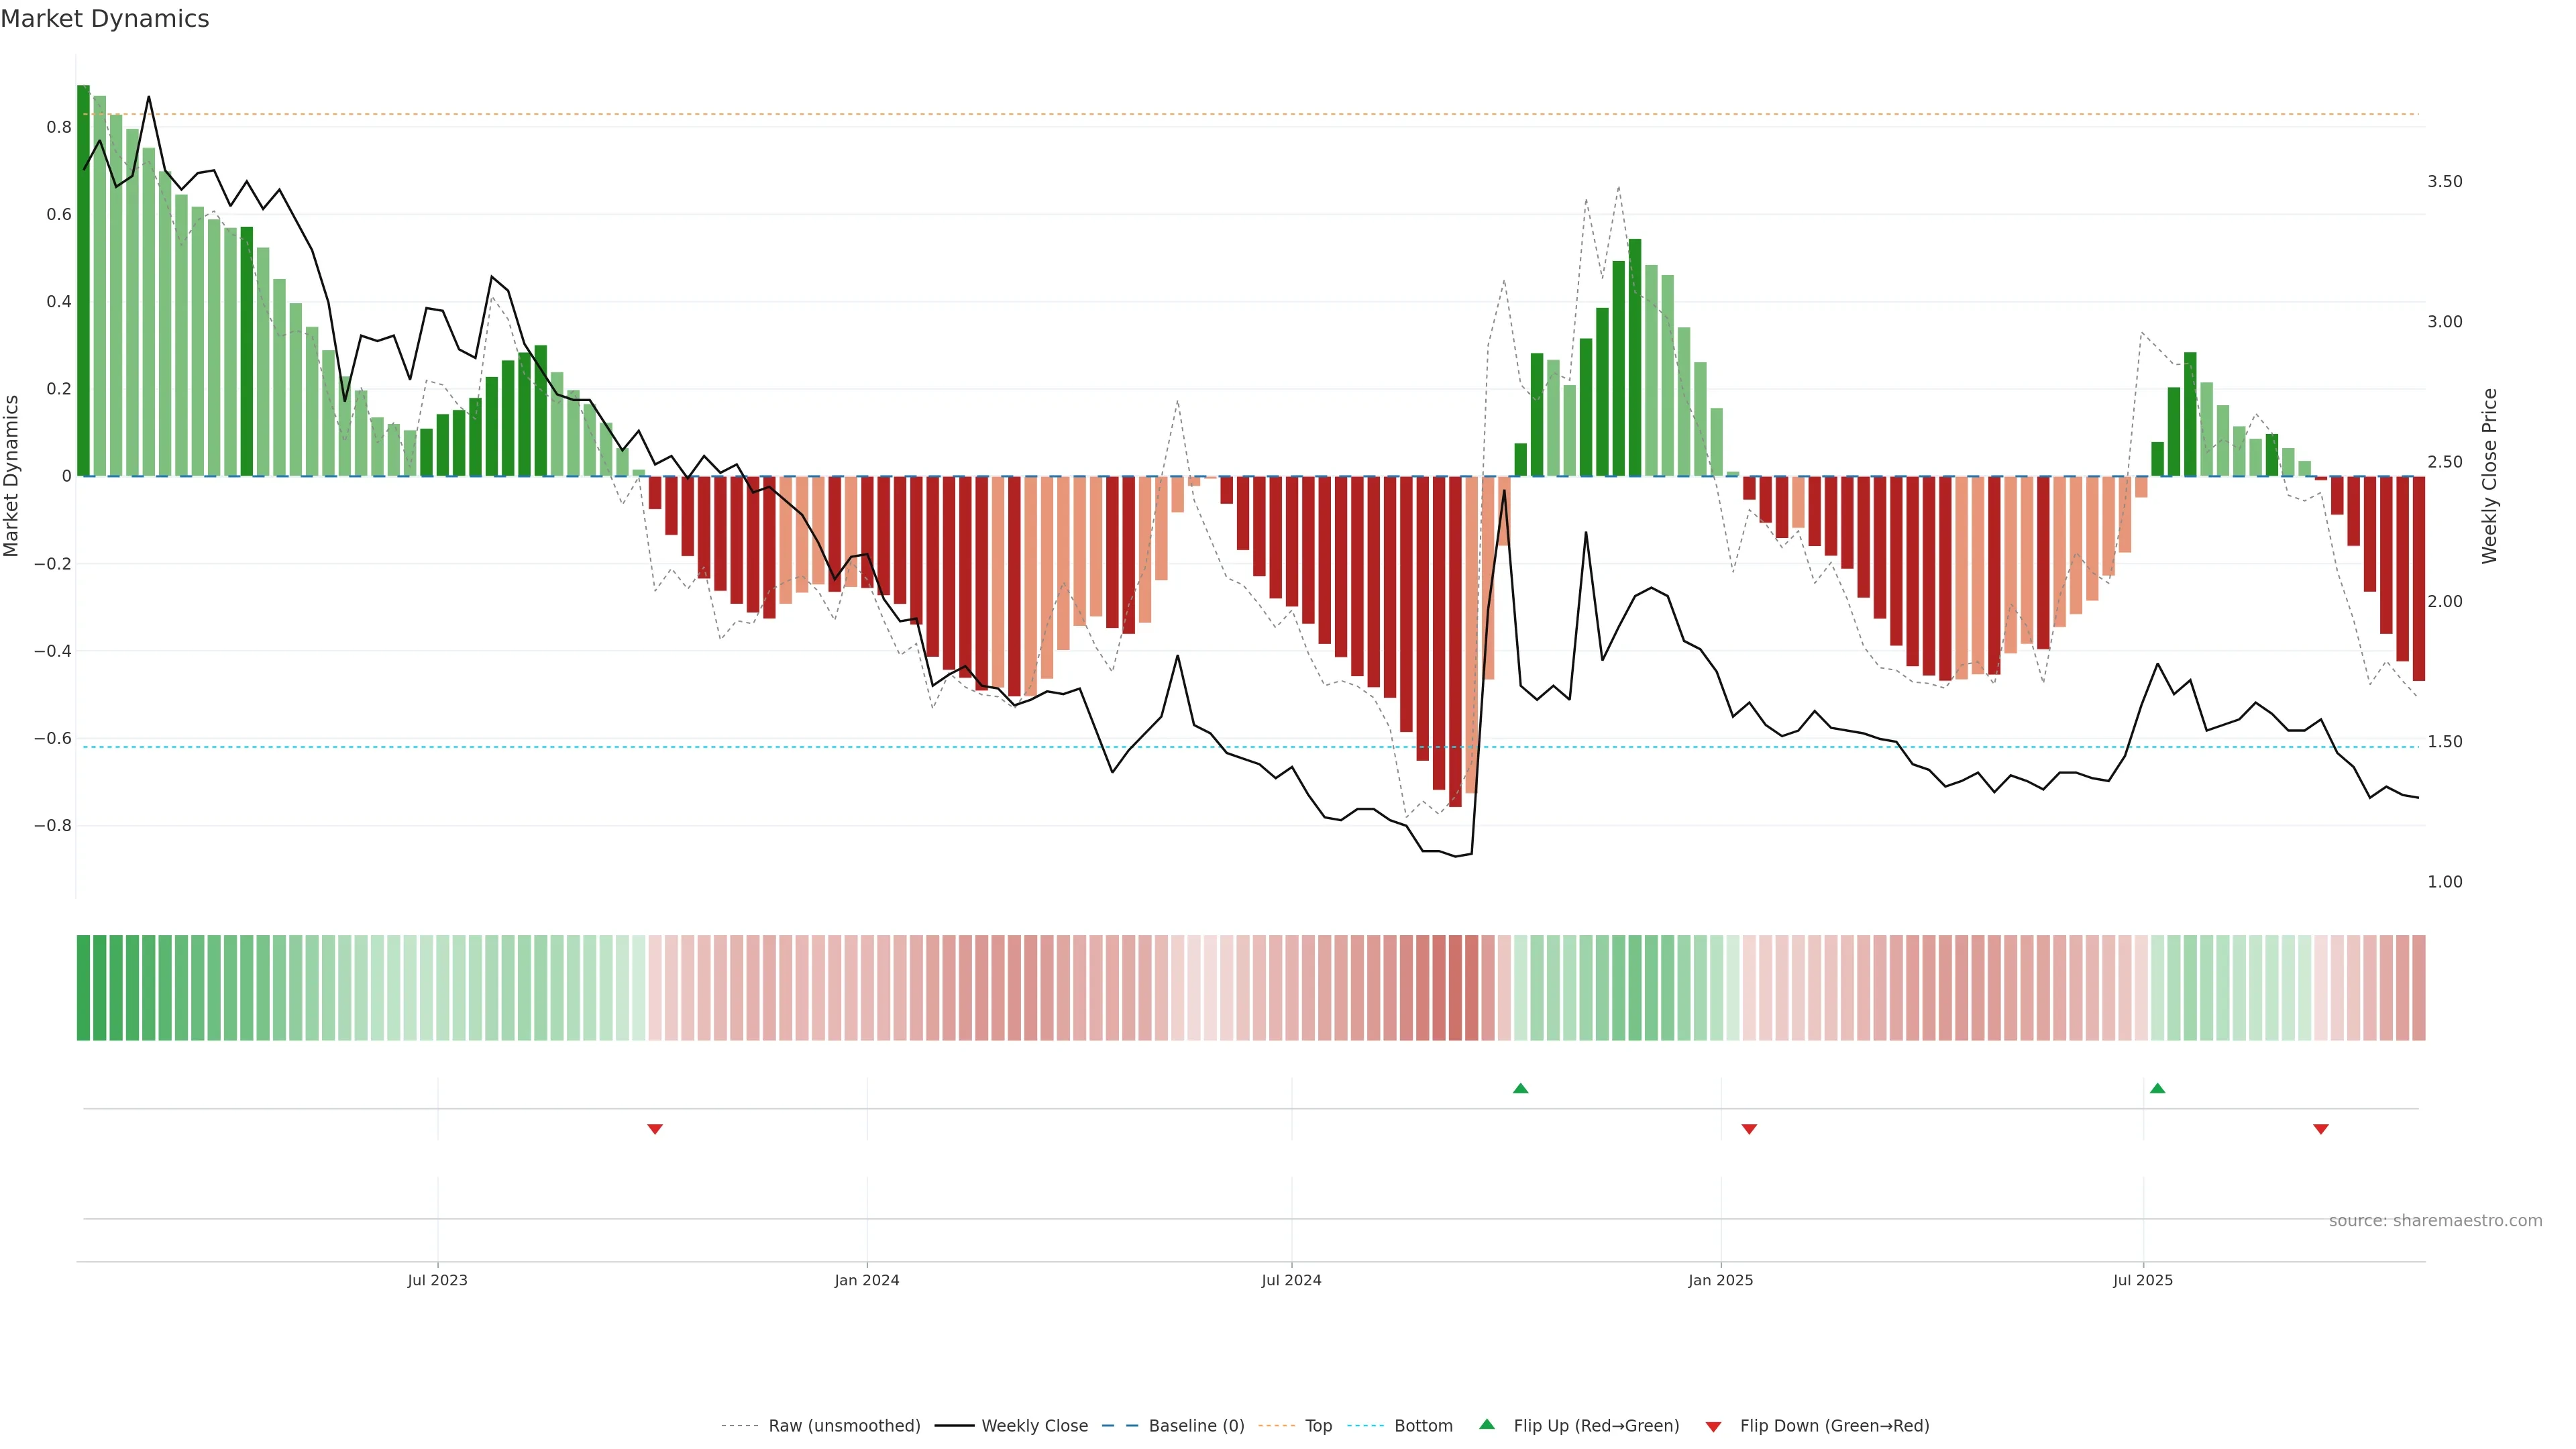This screenshot has height=1449, width=2576.
Task: Click the Jul 2023 x-axis label
Action: 437,1280
